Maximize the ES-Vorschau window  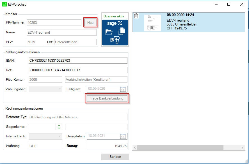[229, 4]
